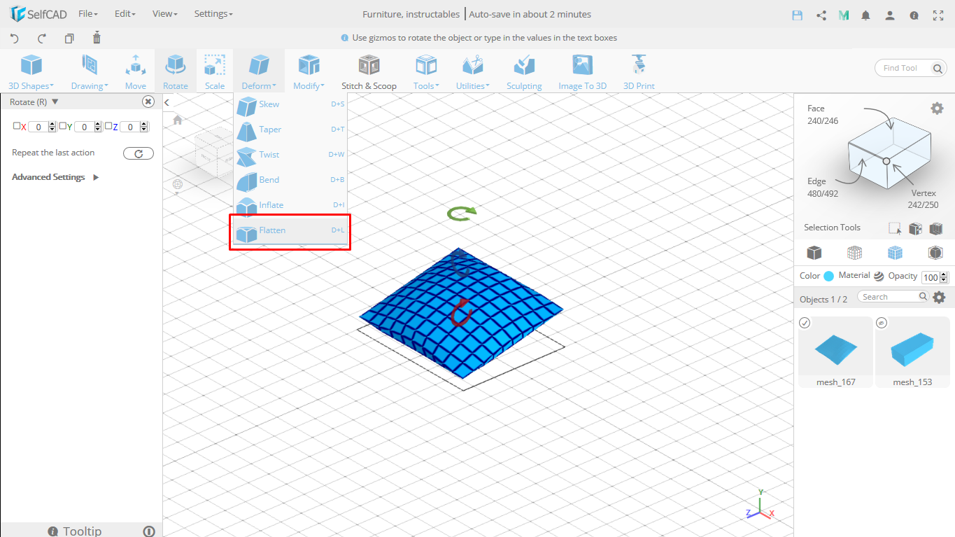Open the 3D Print tool
The image size is (955, 537).
(x=639, y=72)
